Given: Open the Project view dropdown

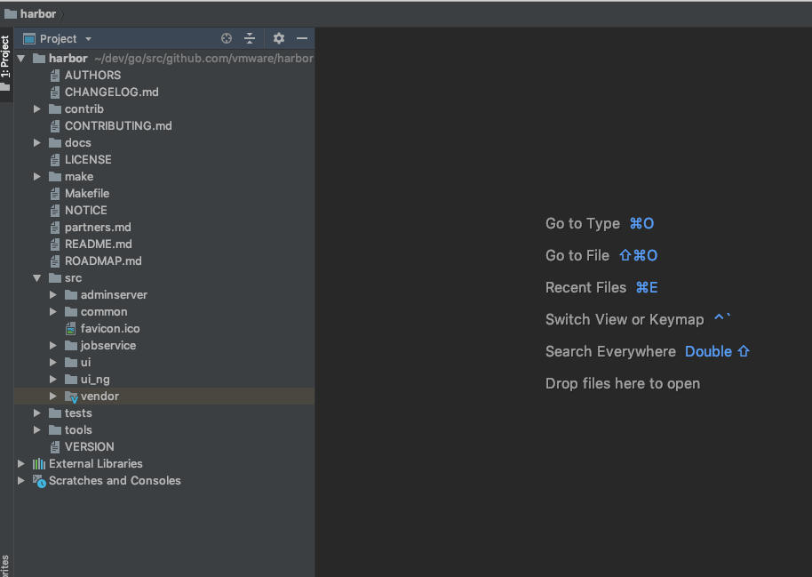Looking at the screenshot, I should [x=88, y=39].
